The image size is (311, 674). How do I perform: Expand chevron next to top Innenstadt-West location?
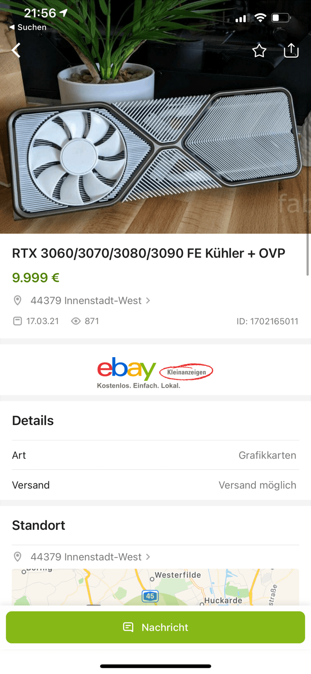(148, 301)
